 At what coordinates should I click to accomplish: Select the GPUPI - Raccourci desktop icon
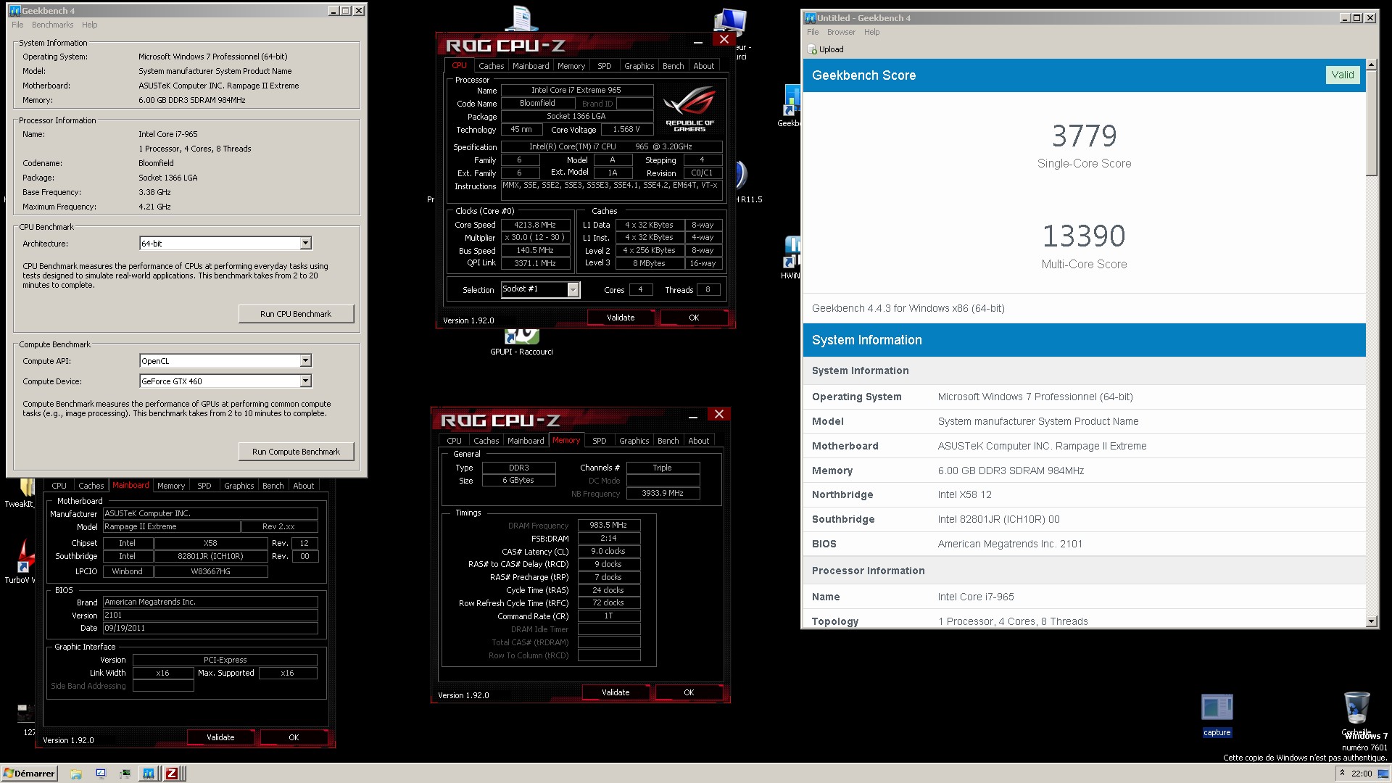[x=521, y=342]
